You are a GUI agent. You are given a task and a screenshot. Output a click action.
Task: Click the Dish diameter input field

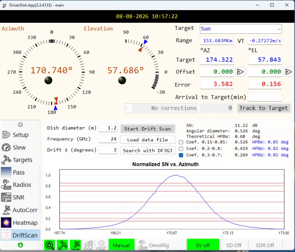point(108,128)
